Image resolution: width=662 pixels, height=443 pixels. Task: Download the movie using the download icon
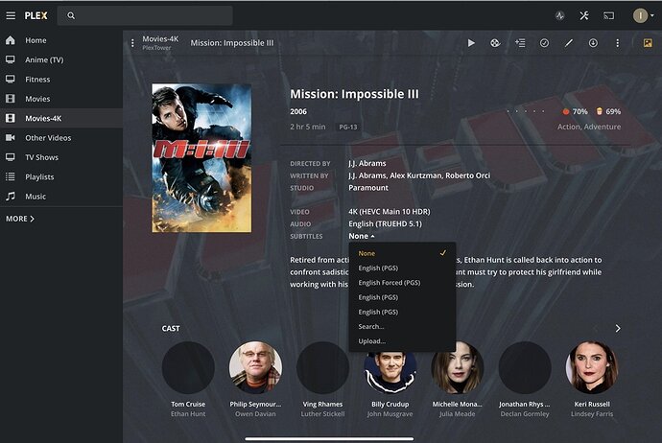[593, 42]
